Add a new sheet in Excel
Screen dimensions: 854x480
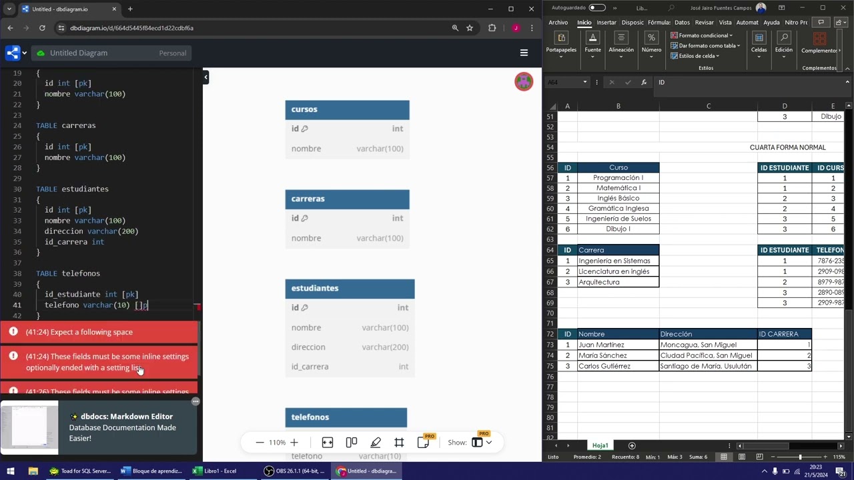coord(632,445)
